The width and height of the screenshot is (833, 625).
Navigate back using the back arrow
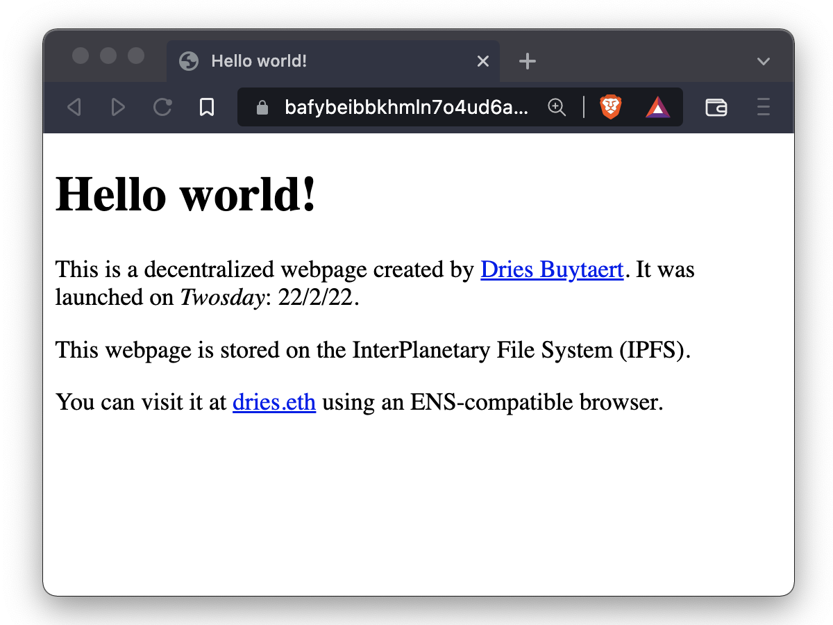pyautogui.click(x=74, y=107)
